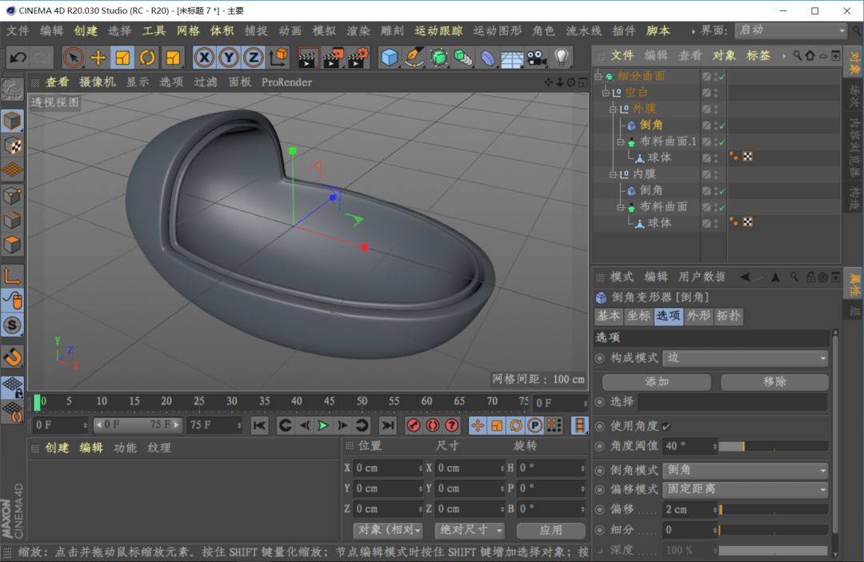The height and width of the screenshot is (562, 864).
Task: Click the 应用 button
Action: click(550, 530)
